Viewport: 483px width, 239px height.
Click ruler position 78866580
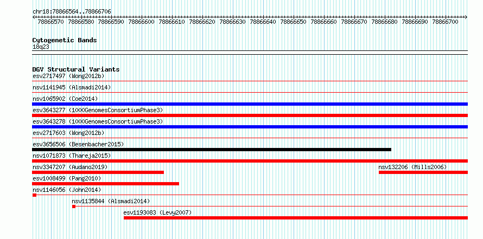tap(81, 22)
